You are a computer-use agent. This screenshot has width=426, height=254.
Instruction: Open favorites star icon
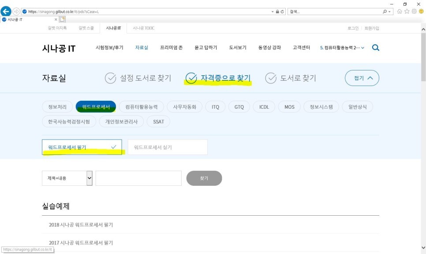point(407,11)
